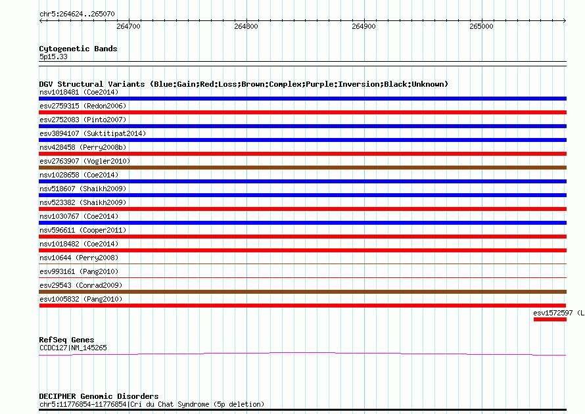
Task: Select the magenta CCDC127 gene line
Action: 302,354
